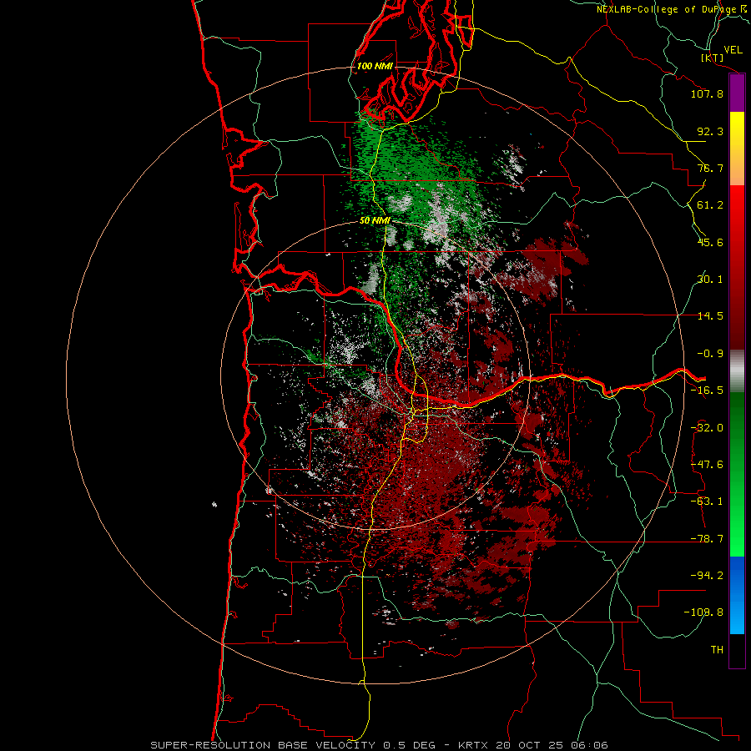Click the TH legend label
751x751 pixels.
(717, 650)
